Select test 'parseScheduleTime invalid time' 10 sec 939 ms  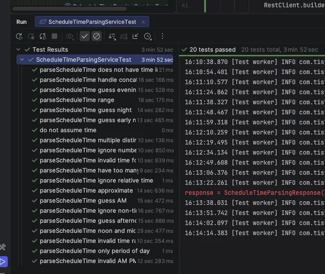(x=103, y=160)
